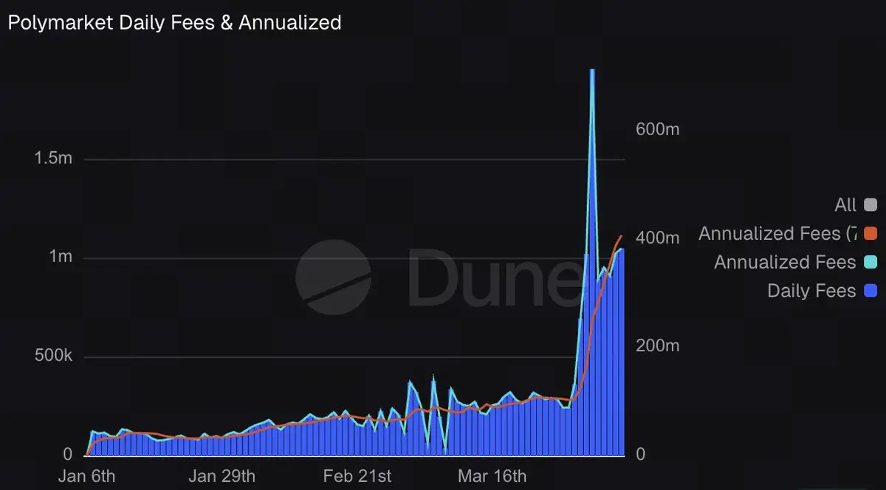This screenshot has width=886, height=490.
Task: Click the chart title 'Polymarket Daily Fees & Annualized'
Action: (174, 23)
